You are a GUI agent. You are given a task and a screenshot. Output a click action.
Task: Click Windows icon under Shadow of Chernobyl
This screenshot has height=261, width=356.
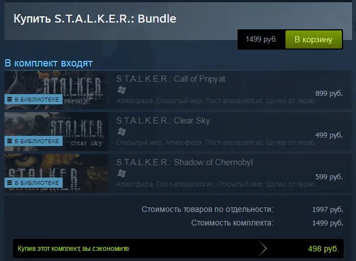(122, 174)
